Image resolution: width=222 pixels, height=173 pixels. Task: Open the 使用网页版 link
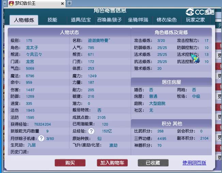[194, 163]
